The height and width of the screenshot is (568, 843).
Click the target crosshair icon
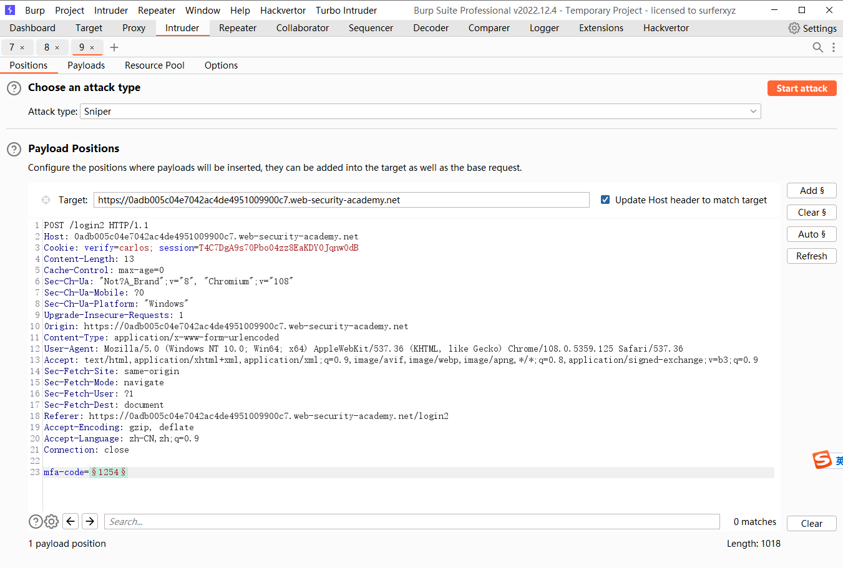point(46,200)
